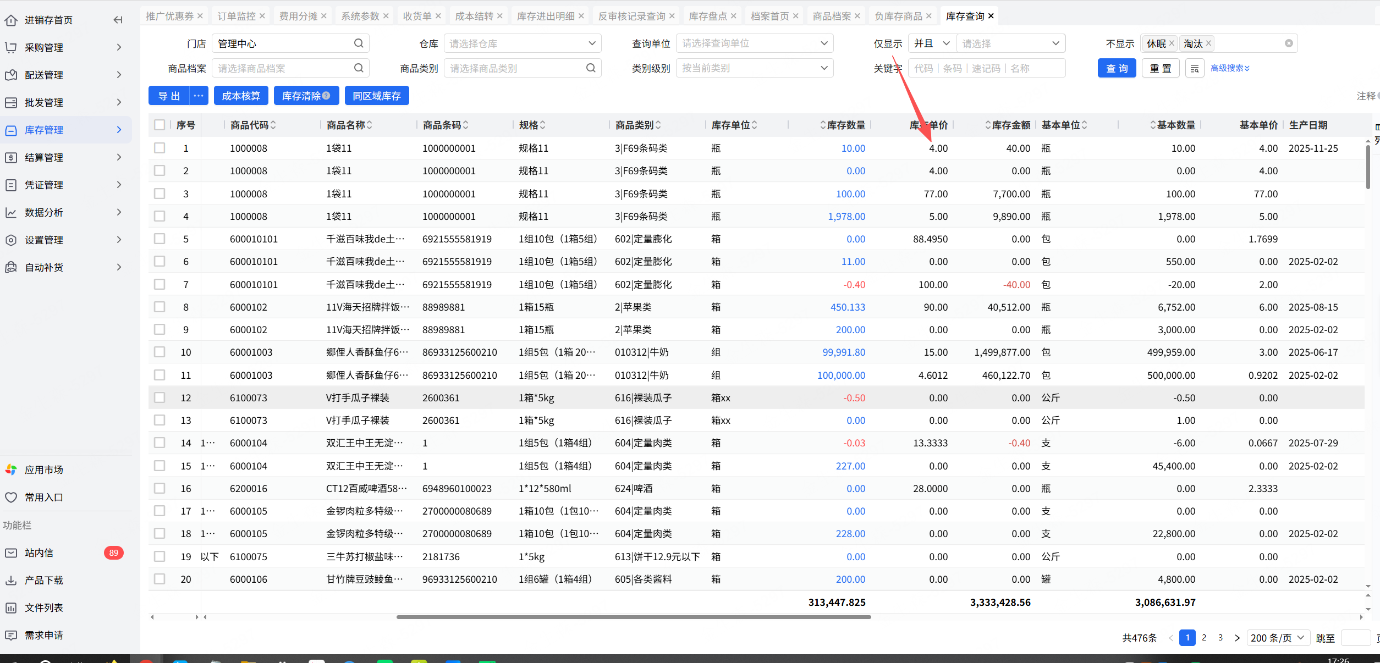The image size is (1380, 663).
Task: Click the 查询 button
Action: (1117, 69)
